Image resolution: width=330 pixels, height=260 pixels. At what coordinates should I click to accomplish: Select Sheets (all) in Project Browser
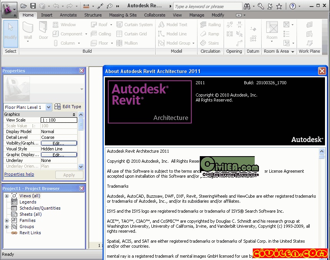coord(30,214)
